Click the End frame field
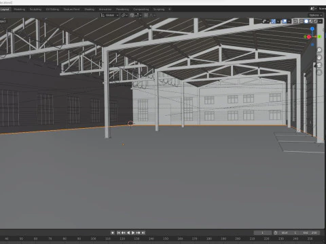326x244 pixels. [x=310, y=232]
